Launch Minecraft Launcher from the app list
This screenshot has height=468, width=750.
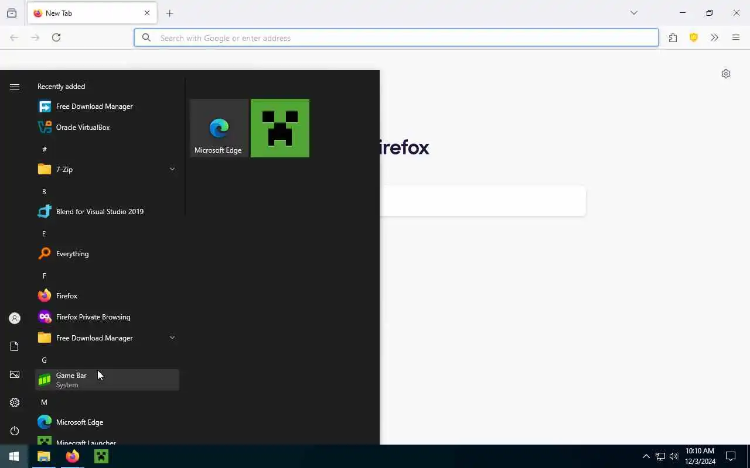[x=107, y=440]
